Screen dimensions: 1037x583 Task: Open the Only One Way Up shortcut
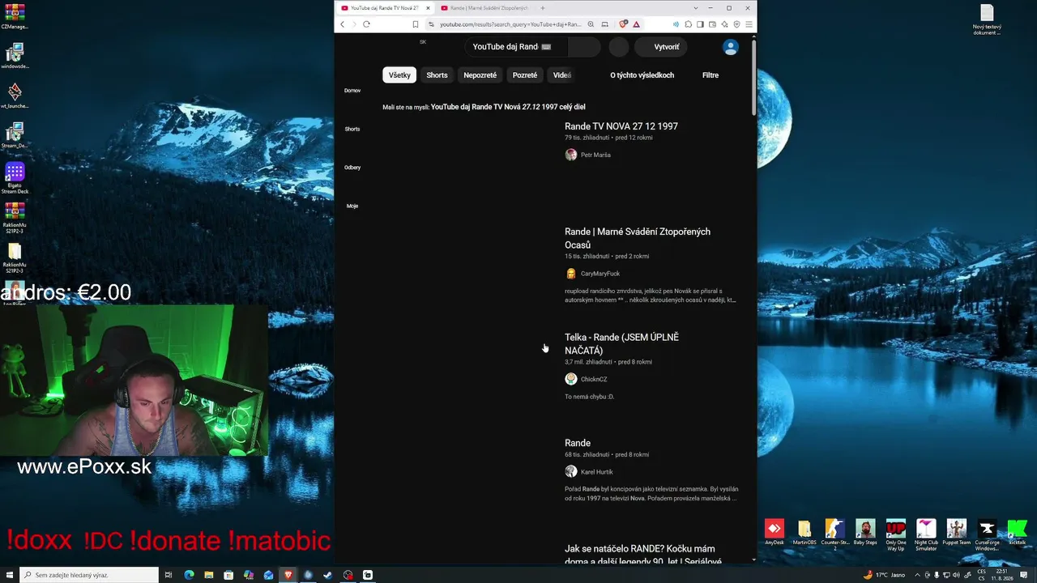pyautogui.click(x=896, y=534)
